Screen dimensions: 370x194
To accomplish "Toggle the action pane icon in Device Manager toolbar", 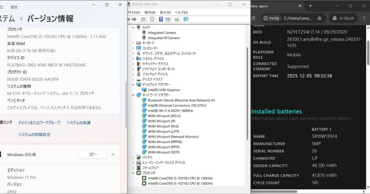I will (x=168, y=19).
